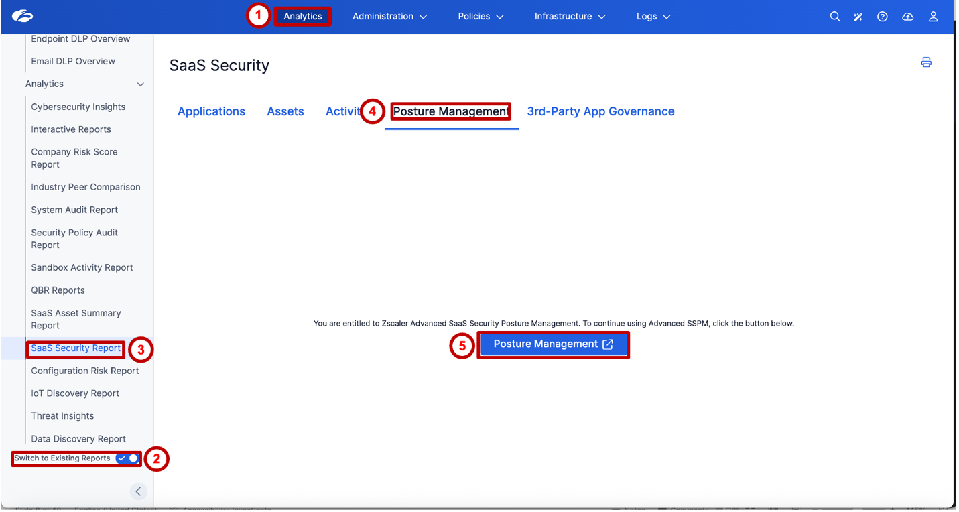This screenshot has height=512, width=959.
Task: Open the Logs dropdown menu
Action: tap(653, 17)
